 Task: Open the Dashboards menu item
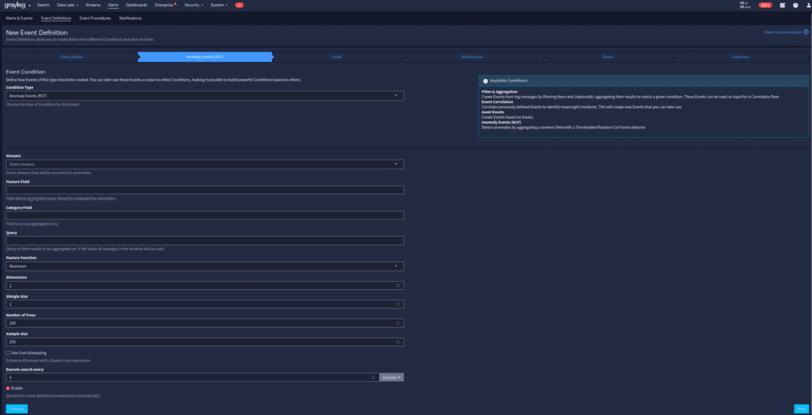click(x=136, y=5)
